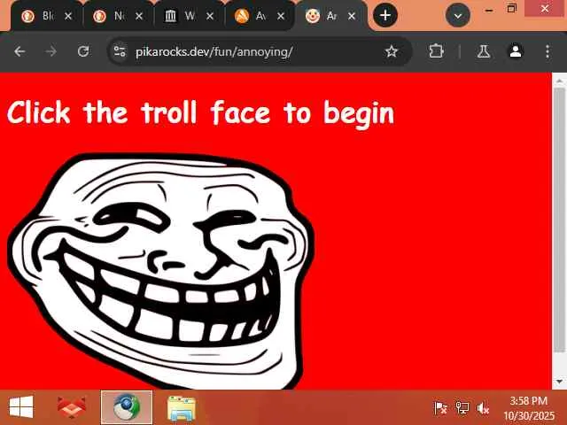This screenshot has width=567, height=425.
Task: Open the network tray icon
Action: pos(462,408)
